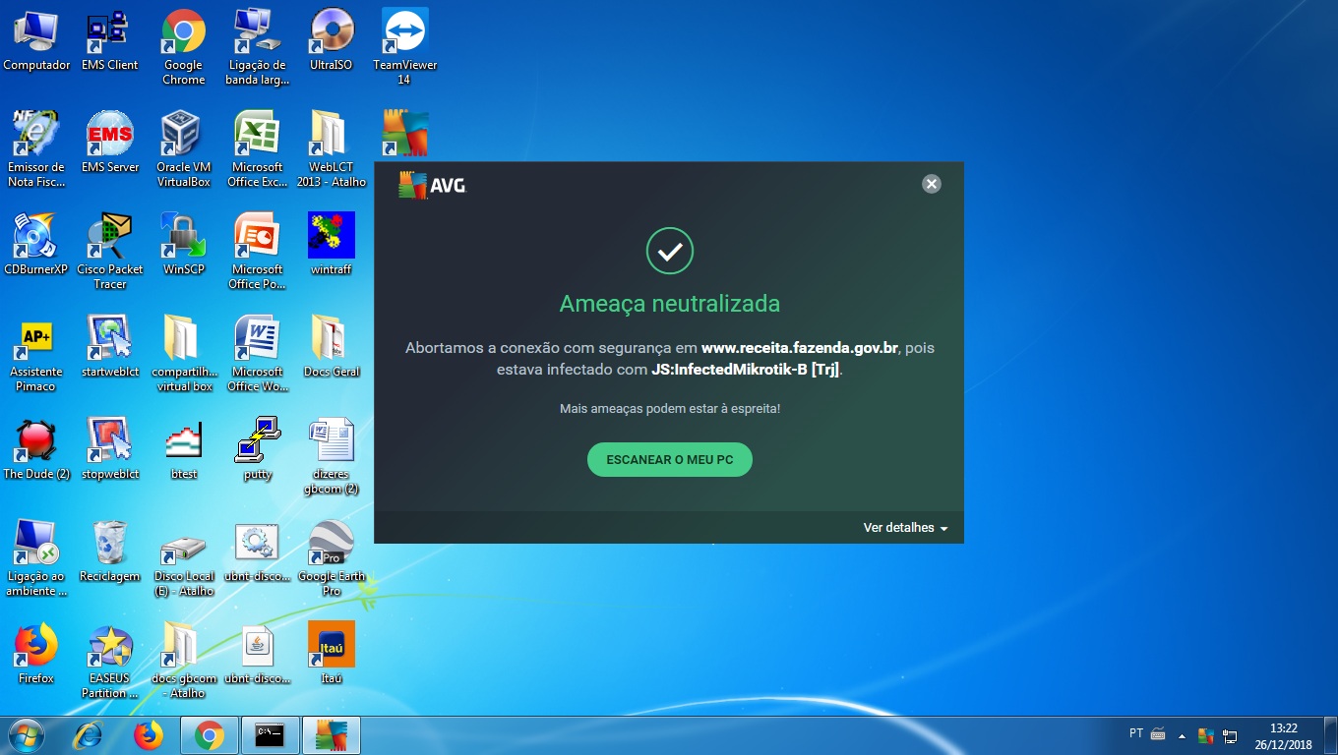Click the AVG taskbar button

332,735
